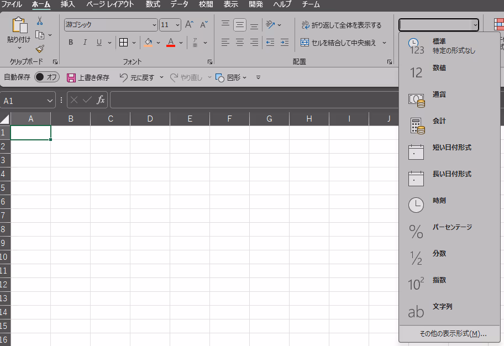Toggle underline formatting
Image resolution: width=504 pixels, height=346 pixels.
[x=99, y=43]
